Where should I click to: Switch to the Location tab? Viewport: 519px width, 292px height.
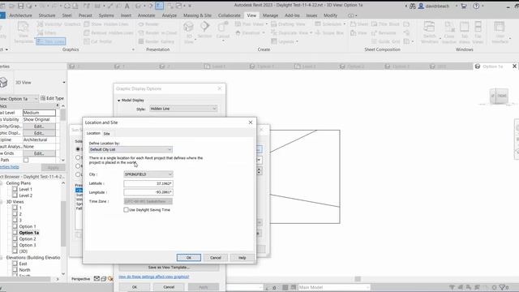[x=93, y=133]
